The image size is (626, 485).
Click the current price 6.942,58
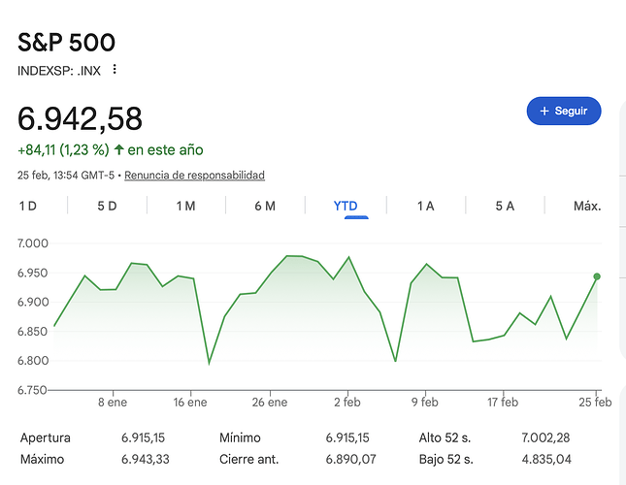click(x=81, y=118)
